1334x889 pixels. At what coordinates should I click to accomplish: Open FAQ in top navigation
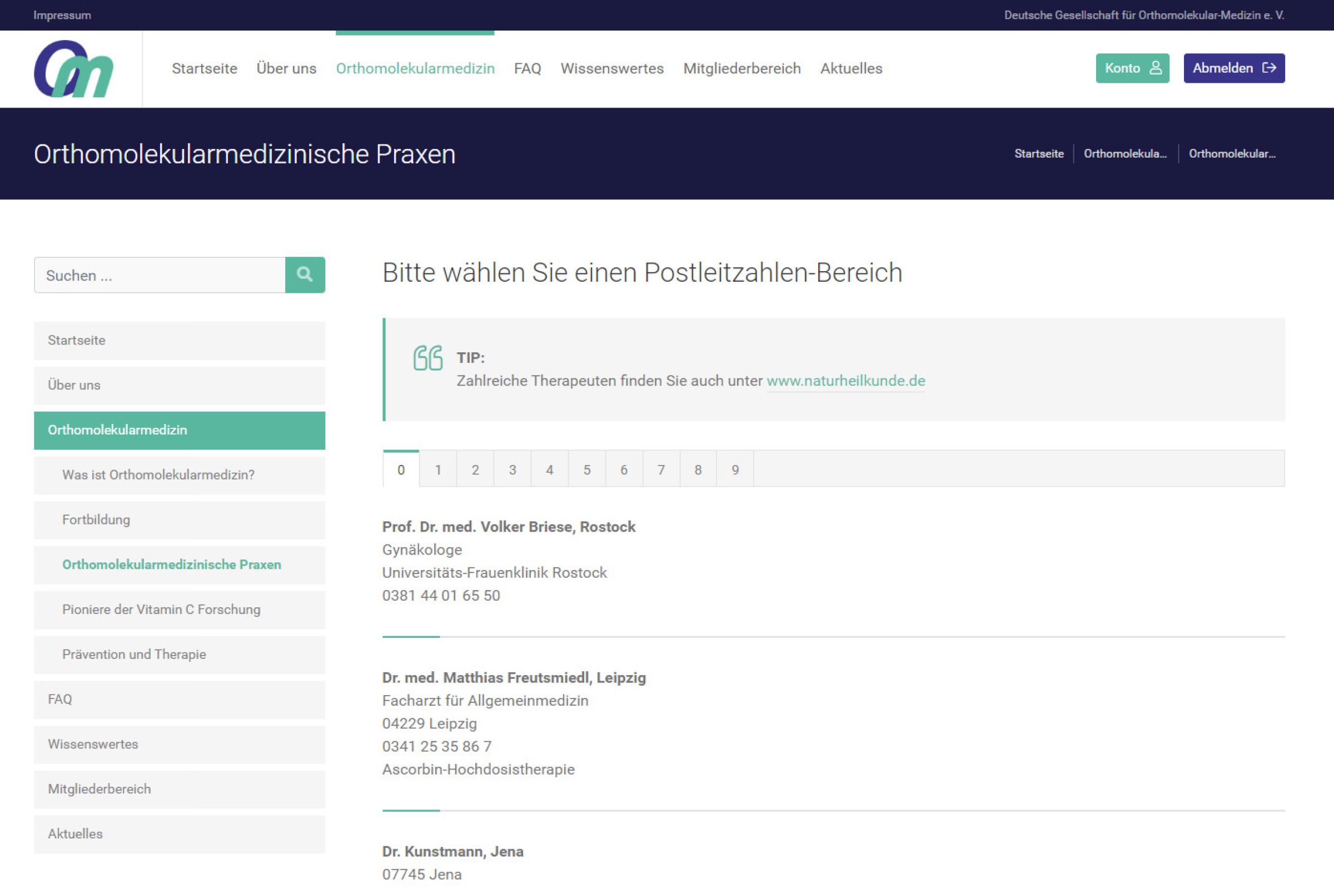(x=527, y=68)
